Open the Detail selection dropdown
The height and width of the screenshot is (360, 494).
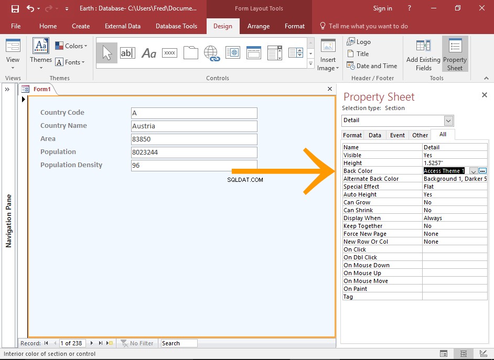448,121
